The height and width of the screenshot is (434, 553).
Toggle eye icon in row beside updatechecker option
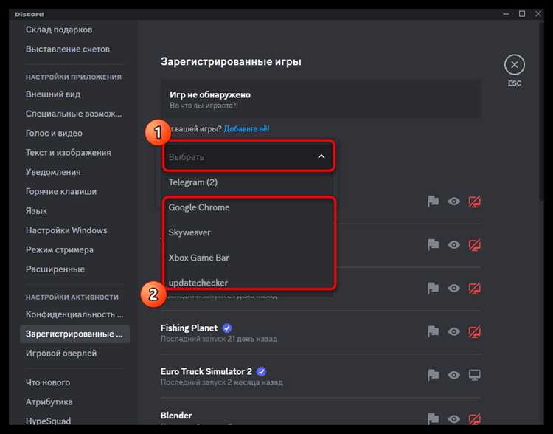[x=454, y=288]
